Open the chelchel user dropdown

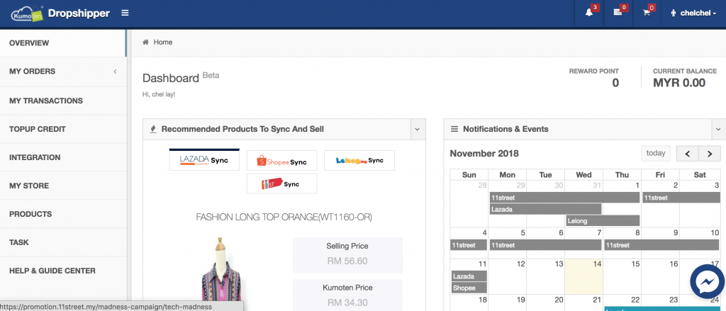(693, 13)
